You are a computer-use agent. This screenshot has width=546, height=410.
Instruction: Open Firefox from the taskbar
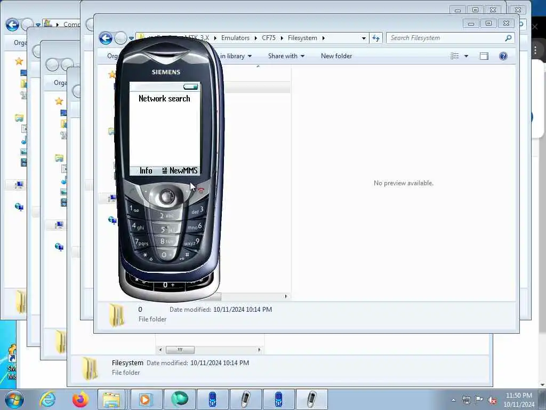(x=80, y=399)
